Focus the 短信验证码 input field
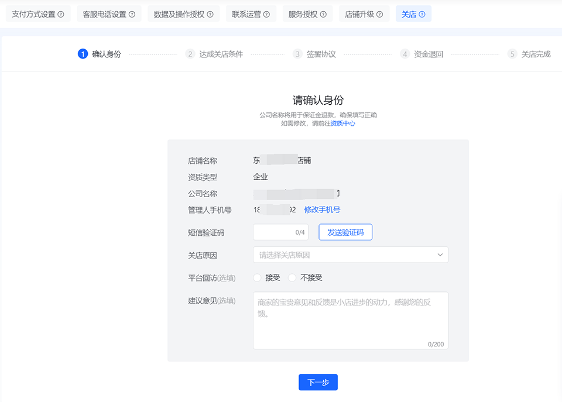562x402 pixels. tap(274, 232)
